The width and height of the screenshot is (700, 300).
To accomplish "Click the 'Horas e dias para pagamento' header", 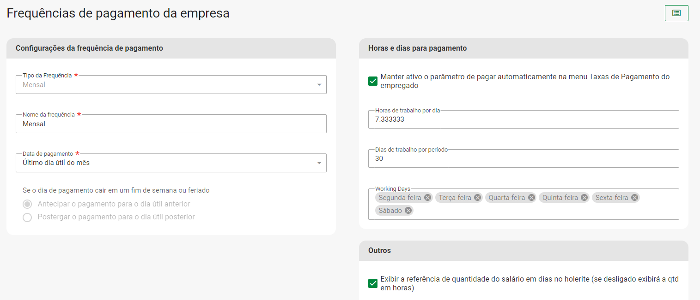I will point(417,48).
